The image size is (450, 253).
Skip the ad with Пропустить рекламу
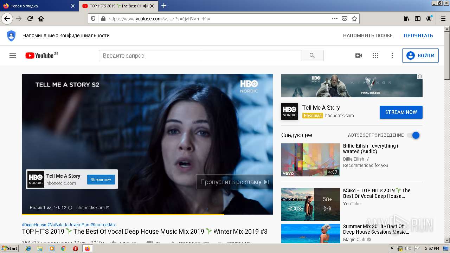point(234,182)
